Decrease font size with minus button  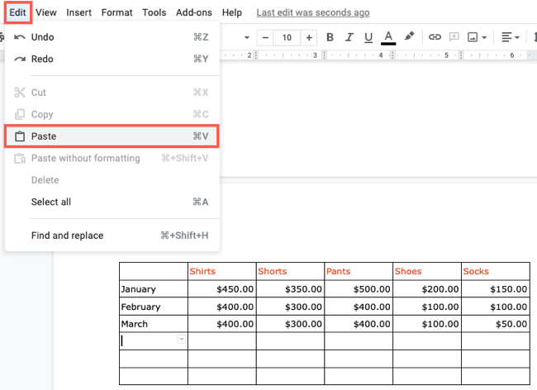[x=265, y=37]
